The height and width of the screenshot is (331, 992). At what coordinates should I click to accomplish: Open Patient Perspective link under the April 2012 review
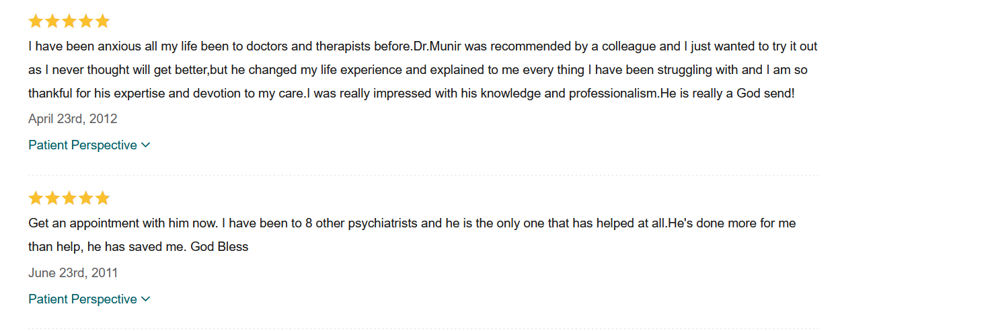[83, 145]
